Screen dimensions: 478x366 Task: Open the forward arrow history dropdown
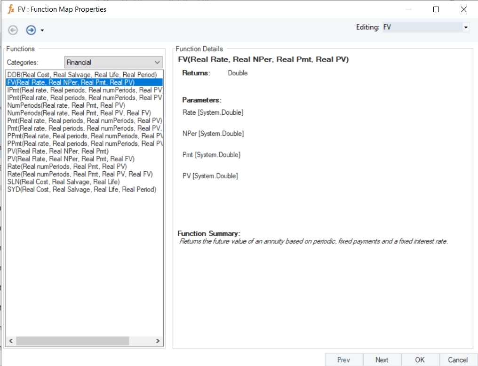pyautogui.click(x=42, y=31)
